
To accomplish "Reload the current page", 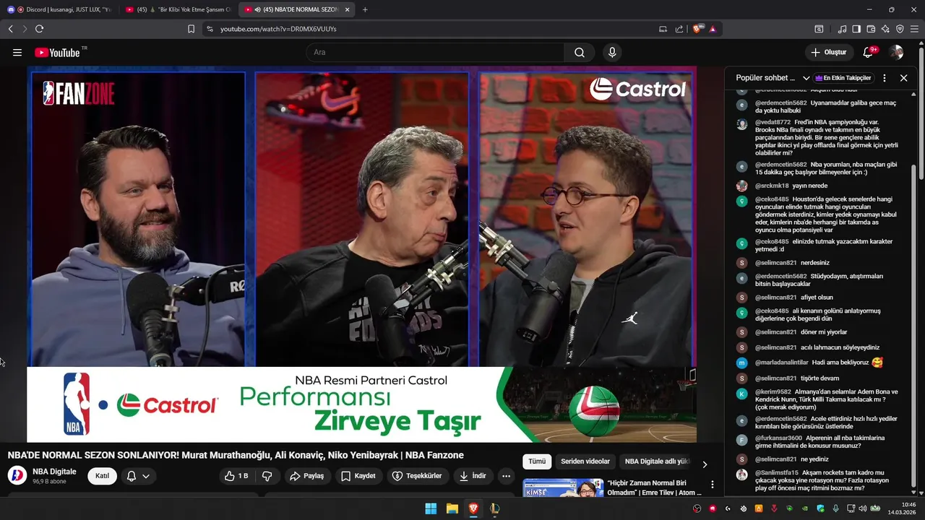I will tap(39, 29).
